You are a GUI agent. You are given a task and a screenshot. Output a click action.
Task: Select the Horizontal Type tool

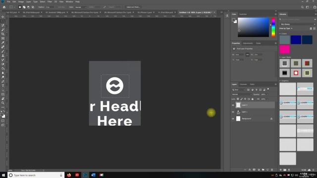3,86
